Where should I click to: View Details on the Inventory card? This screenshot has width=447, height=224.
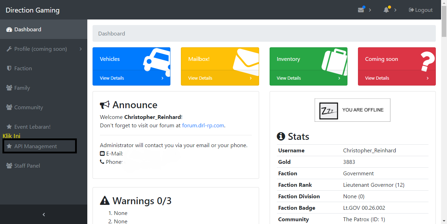(289, 78)
